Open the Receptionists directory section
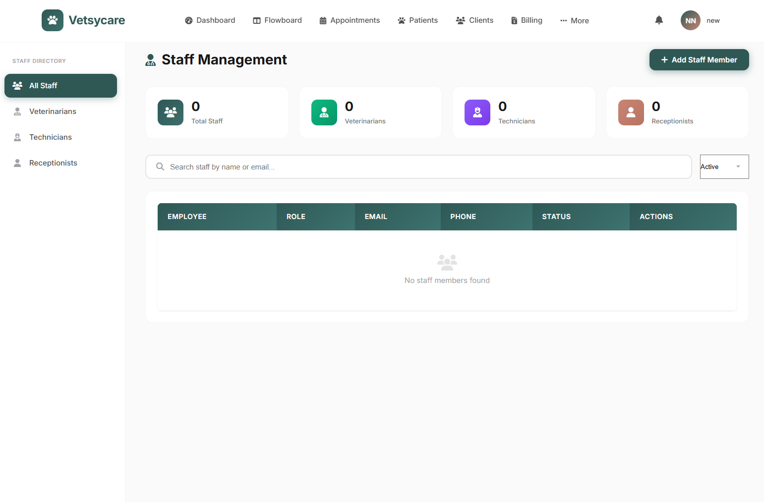764x502 pixels. click(53, 163)
